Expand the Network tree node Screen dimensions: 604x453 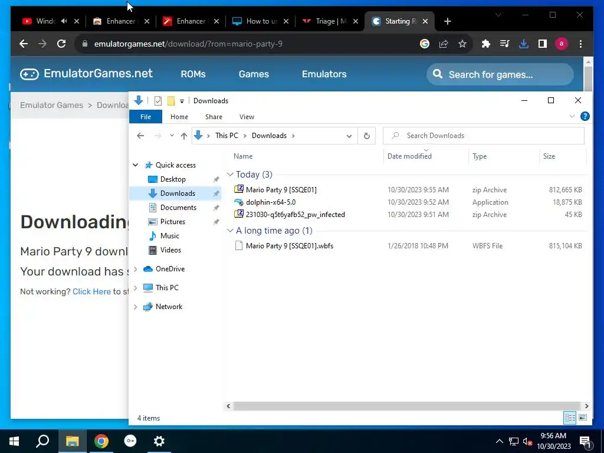(x=135, y=307)
